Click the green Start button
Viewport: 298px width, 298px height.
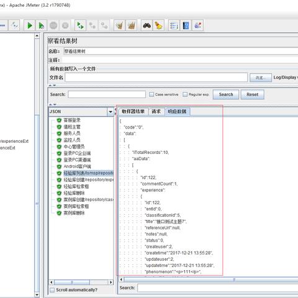click(x=30, y=25)
